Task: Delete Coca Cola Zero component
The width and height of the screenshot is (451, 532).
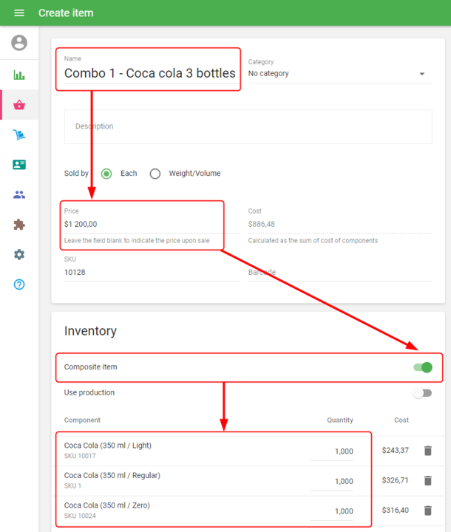Action: [x=427, y=510]
